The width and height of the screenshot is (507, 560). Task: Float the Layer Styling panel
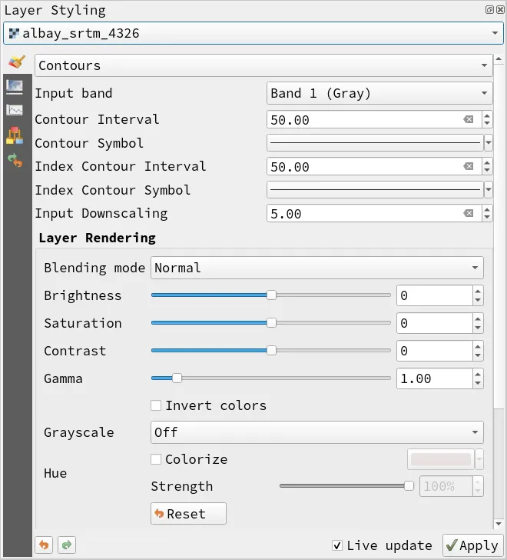click(489, 10)
